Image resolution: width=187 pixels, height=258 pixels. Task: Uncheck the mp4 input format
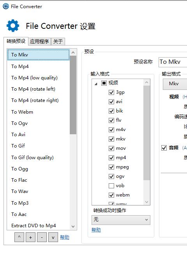point(111,158)
